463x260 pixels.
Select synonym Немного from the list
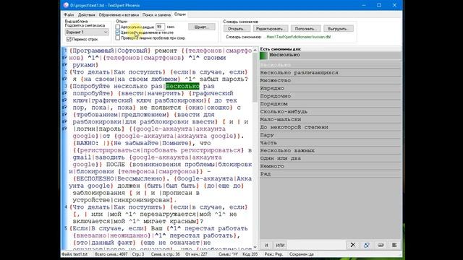[x=331, y=166]
